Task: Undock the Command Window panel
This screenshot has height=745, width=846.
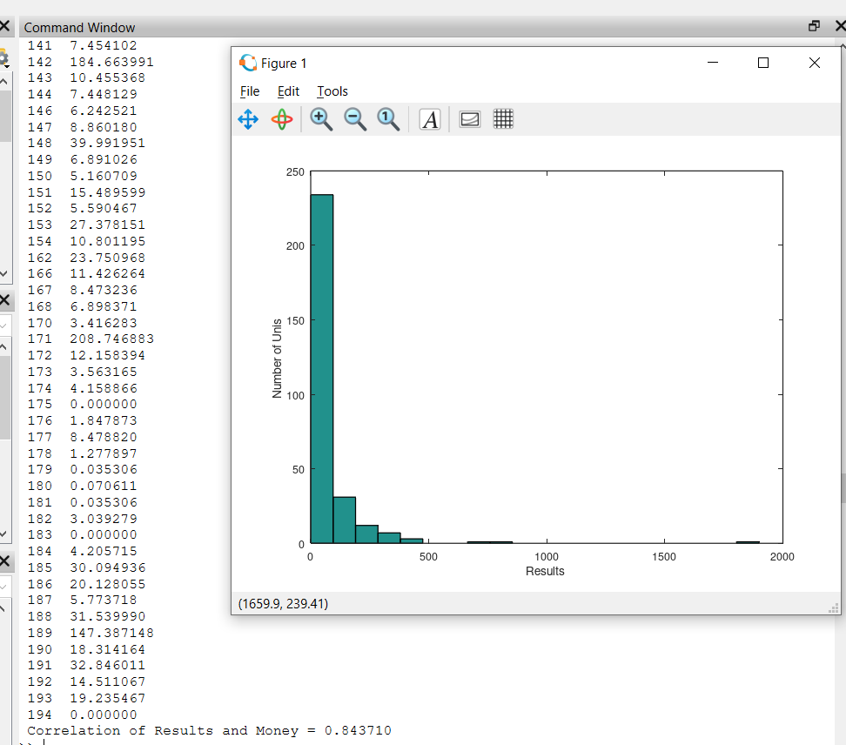Action: pos(814,26)
